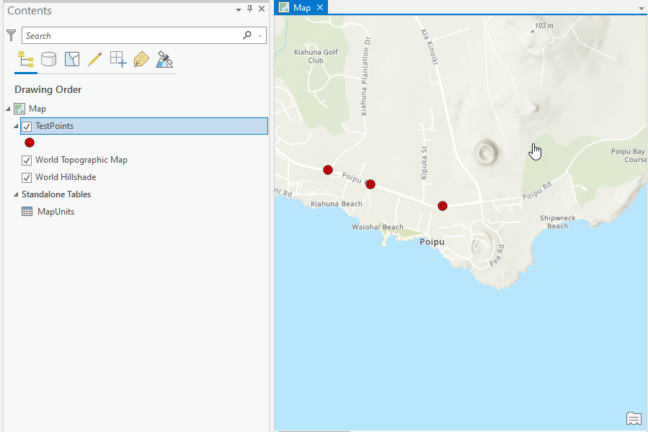Click the filter funnel icon

[x=11, y=35]
